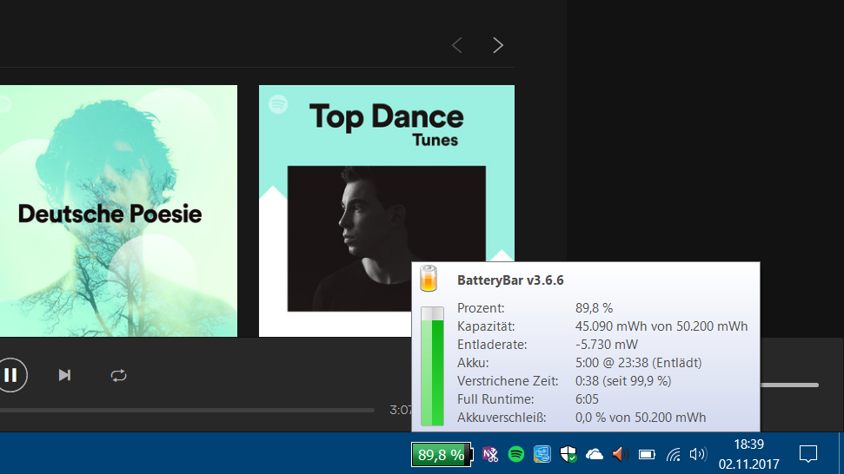
Task: Click the Show Desktop strip
Action: coord(841,453)
